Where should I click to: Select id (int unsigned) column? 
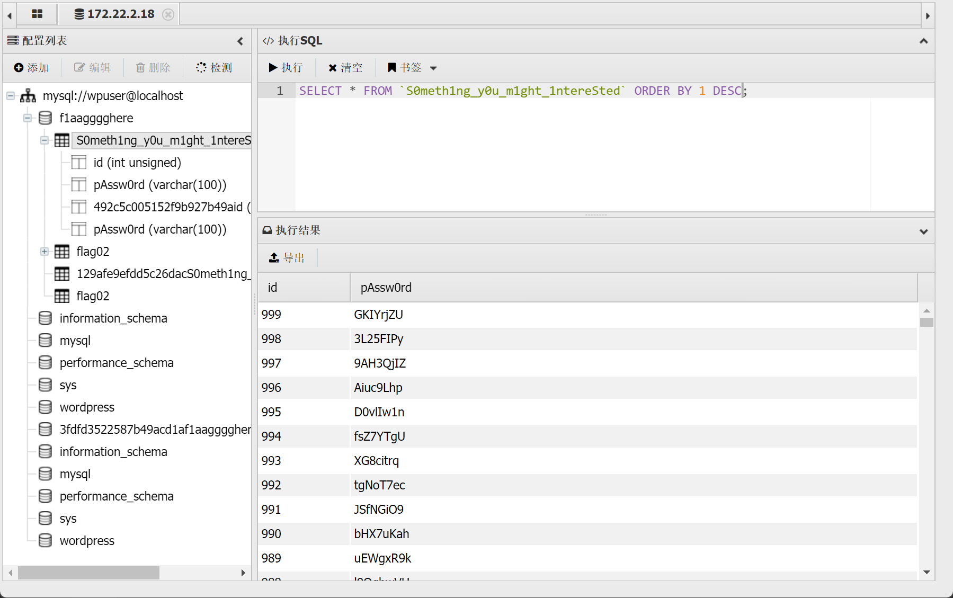point(137,163)
